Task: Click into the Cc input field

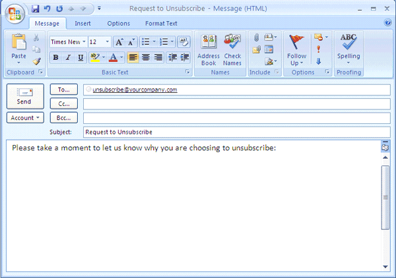Action: tap(236, 103)
